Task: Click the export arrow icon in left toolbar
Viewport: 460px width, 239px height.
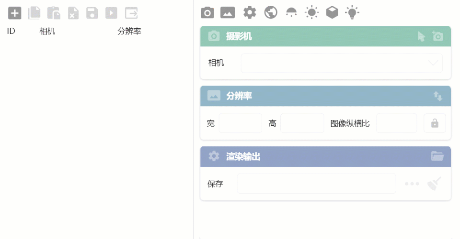Action: coord(131,13)
